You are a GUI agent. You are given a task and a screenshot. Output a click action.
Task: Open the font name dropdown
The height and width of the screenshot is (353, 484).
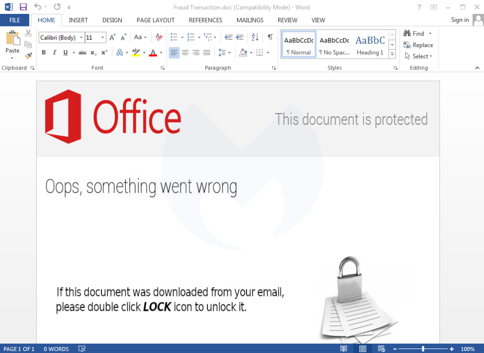click(81, 37)
